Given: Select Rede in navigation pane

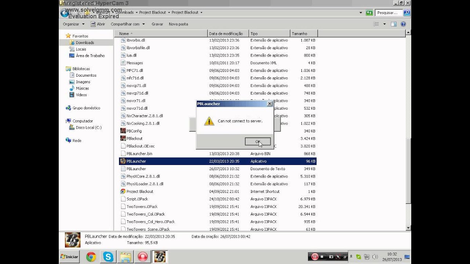Looking at the screenshot, I should pos(77,140).
